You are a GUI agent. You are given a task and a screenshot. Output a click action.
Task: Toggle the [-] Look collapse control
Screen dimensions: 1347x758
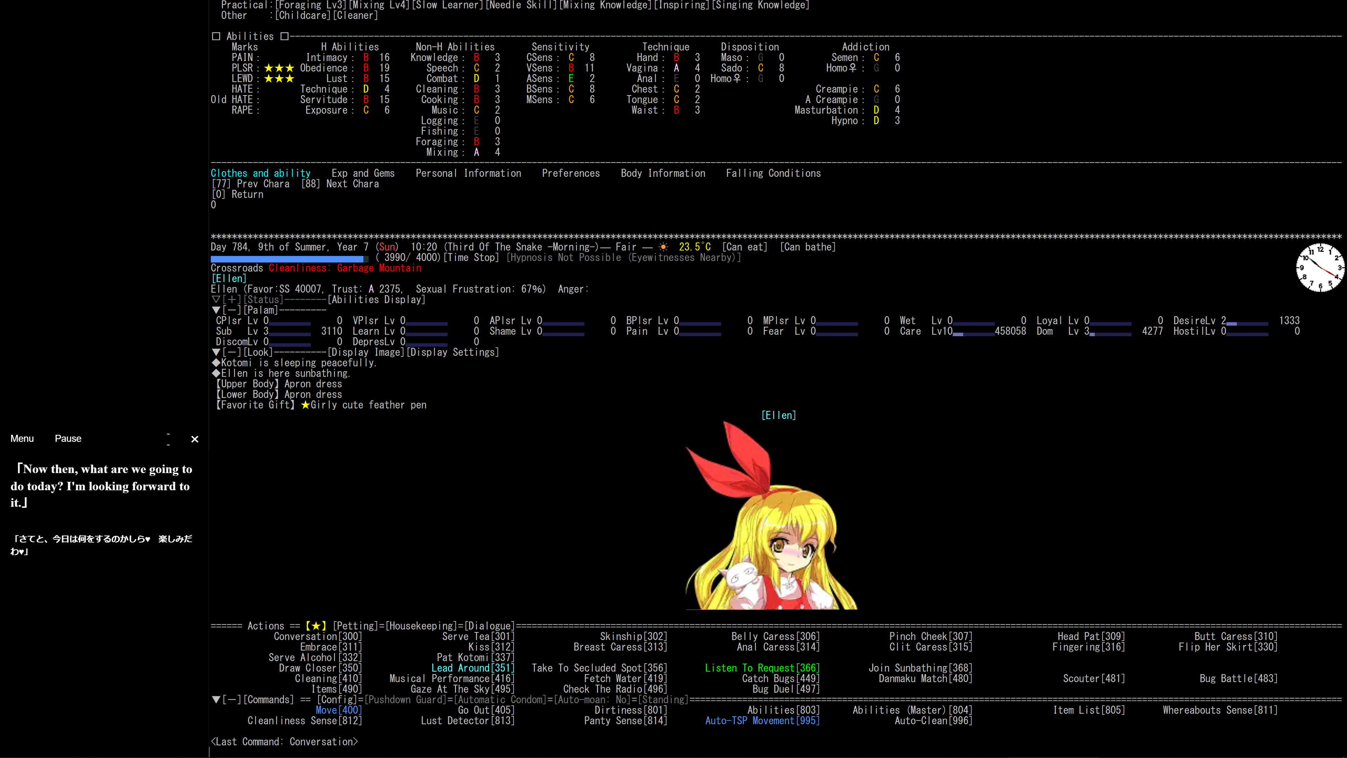click(232, 352)
